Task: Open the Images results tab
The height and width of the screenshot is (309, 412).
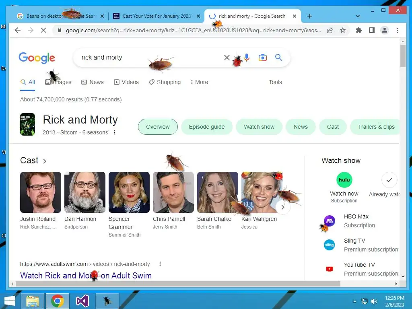Action: [x=58, y=82]
